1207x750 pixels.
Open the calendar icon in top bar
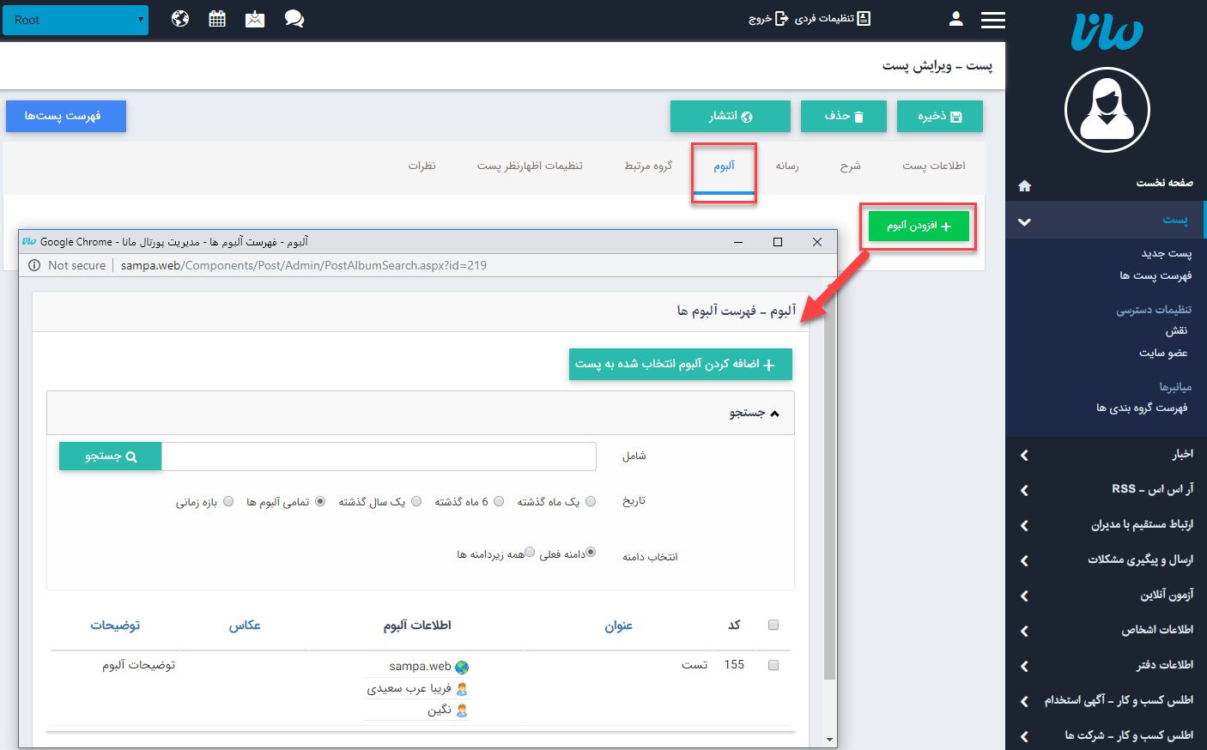(217, 19)
